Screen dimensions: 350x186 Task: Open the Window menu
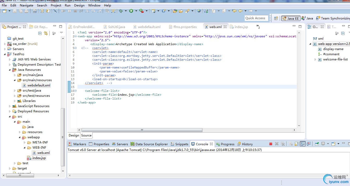click(94, 5)
